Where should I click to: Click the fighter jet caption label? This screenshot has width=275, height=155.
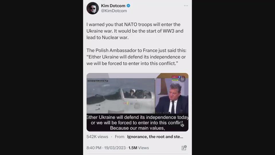98,81
